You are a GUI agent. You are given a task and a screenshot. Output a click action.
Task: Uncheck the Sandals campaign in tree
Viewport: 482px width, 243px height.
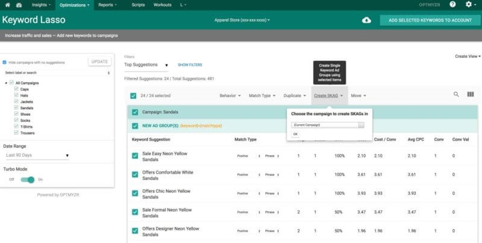coord(16,108)
